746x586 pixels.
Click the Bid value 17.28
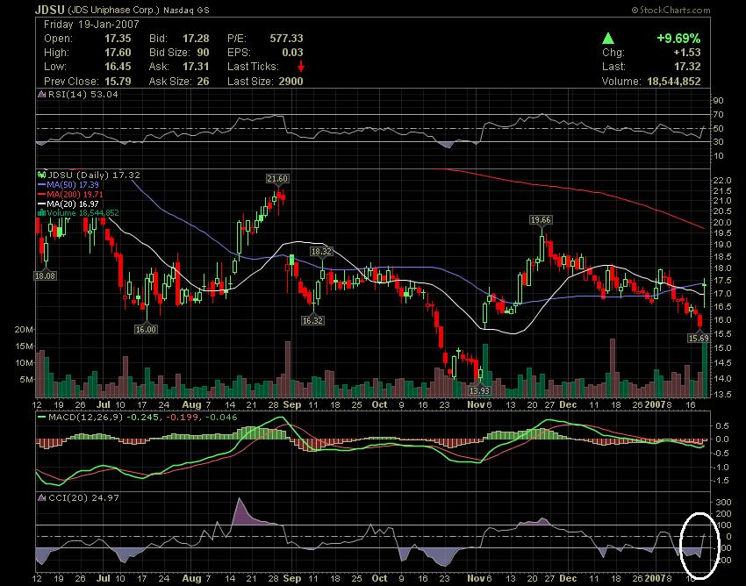196,39
